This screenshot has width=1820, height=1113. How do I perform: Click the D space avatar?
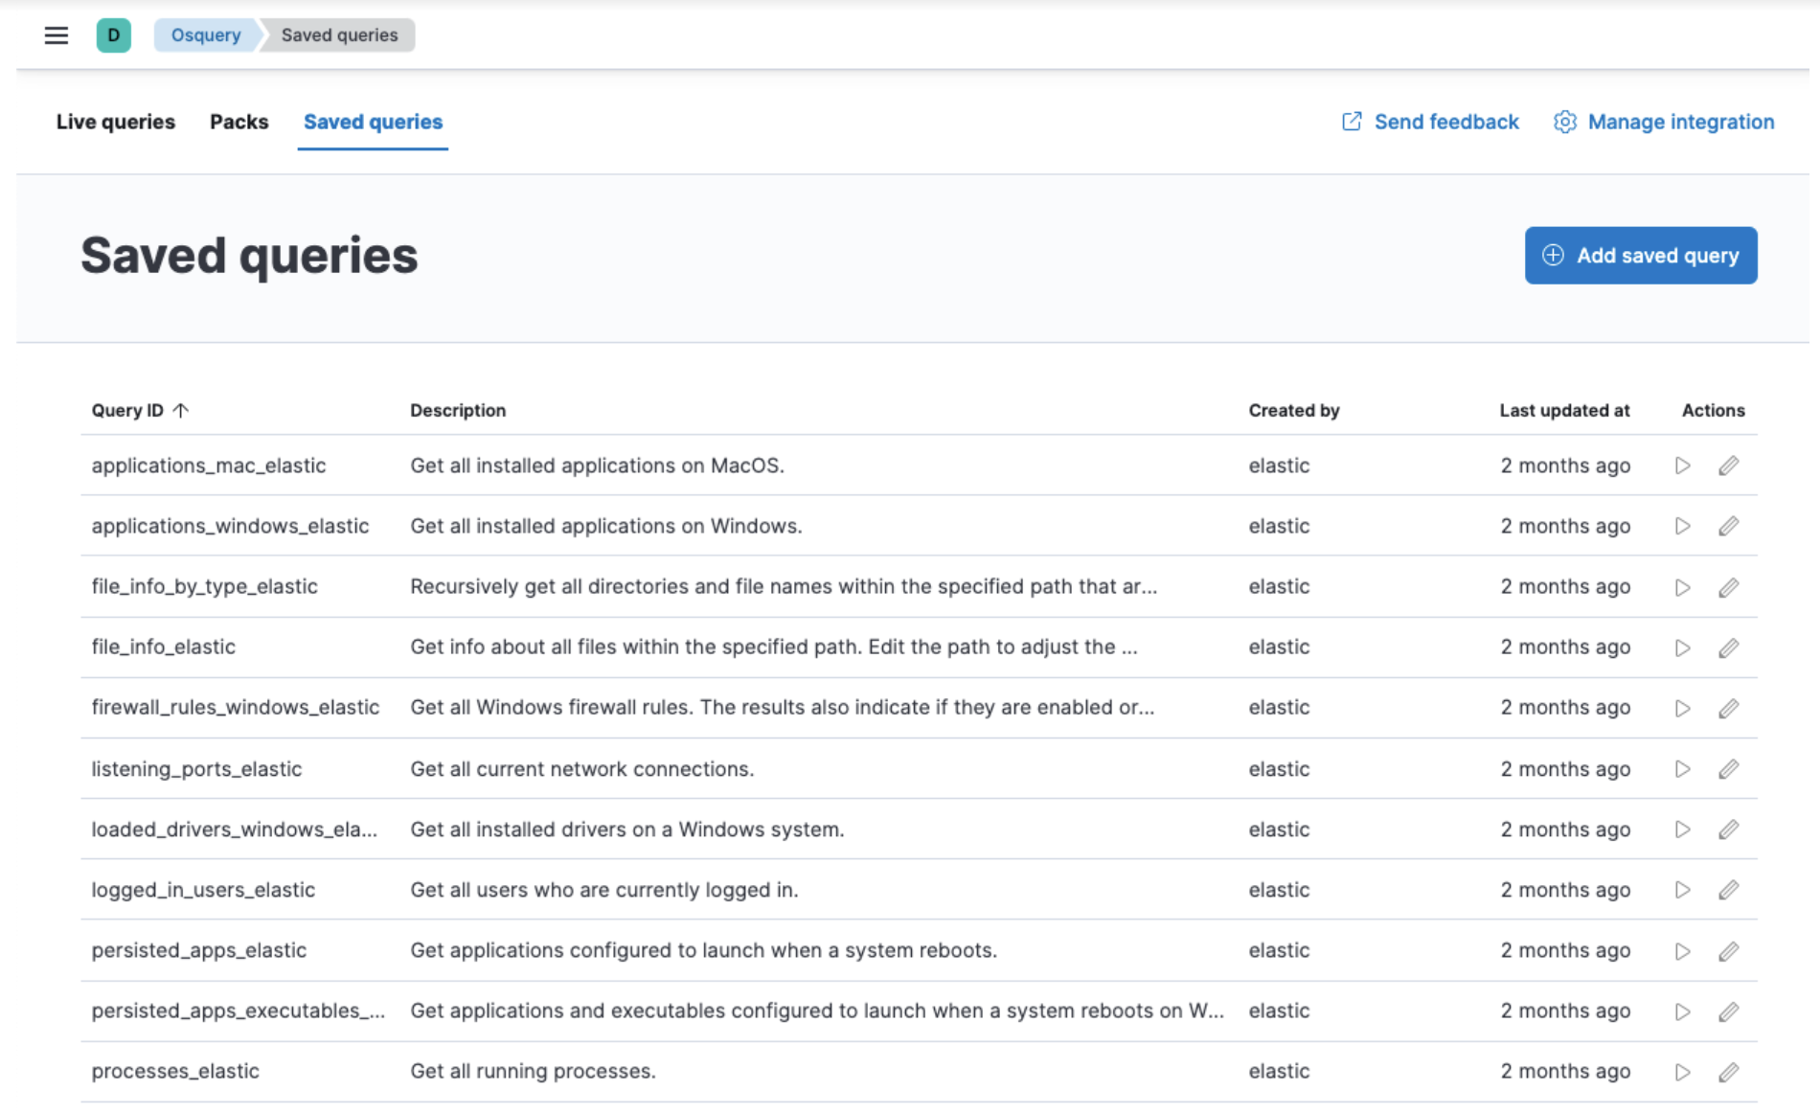tap(113, 35)
